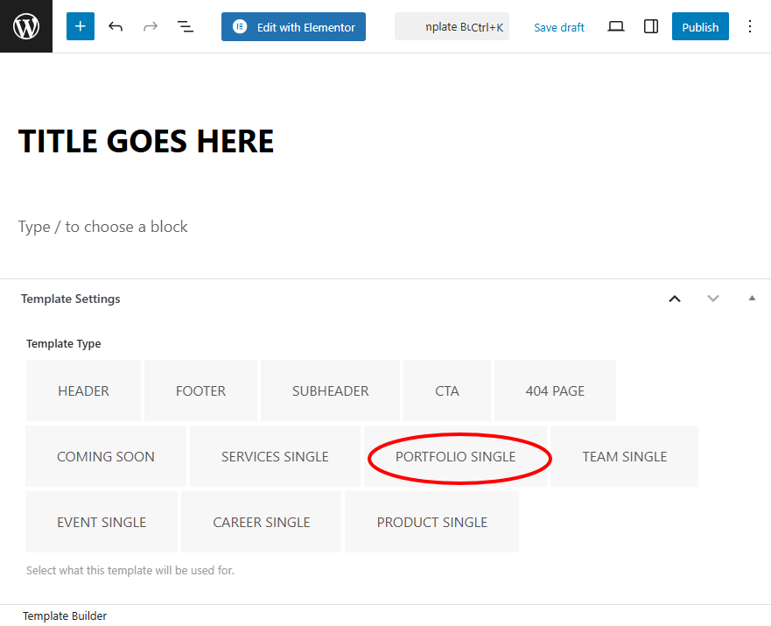
Task: Open the document overview list icon
Action: click(x=186, y=27)
